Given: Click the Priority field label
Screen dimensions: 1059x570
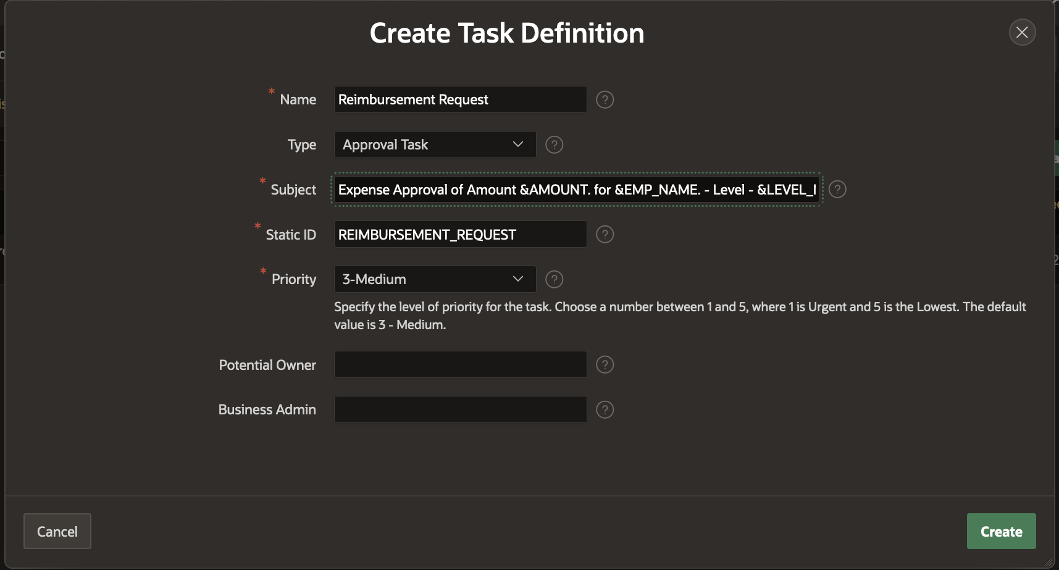Looking at the screenshot, I should (x=293, y=280).
